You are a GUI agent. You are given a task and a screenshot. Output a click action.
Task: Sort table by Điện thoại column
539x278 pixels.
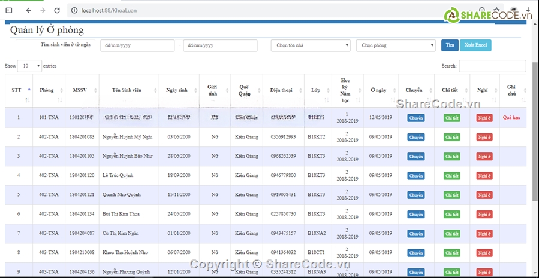click(x=284, y=91)
